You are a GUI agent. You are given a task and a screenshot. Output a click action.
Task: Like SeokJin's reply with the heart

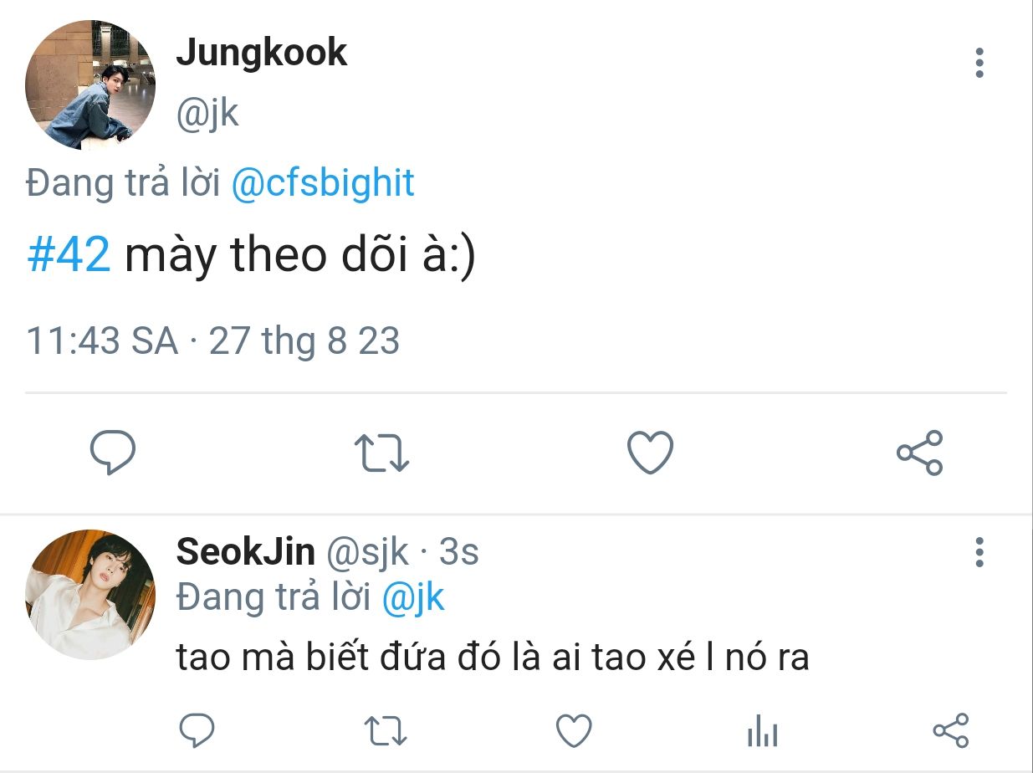coord(574,730)
